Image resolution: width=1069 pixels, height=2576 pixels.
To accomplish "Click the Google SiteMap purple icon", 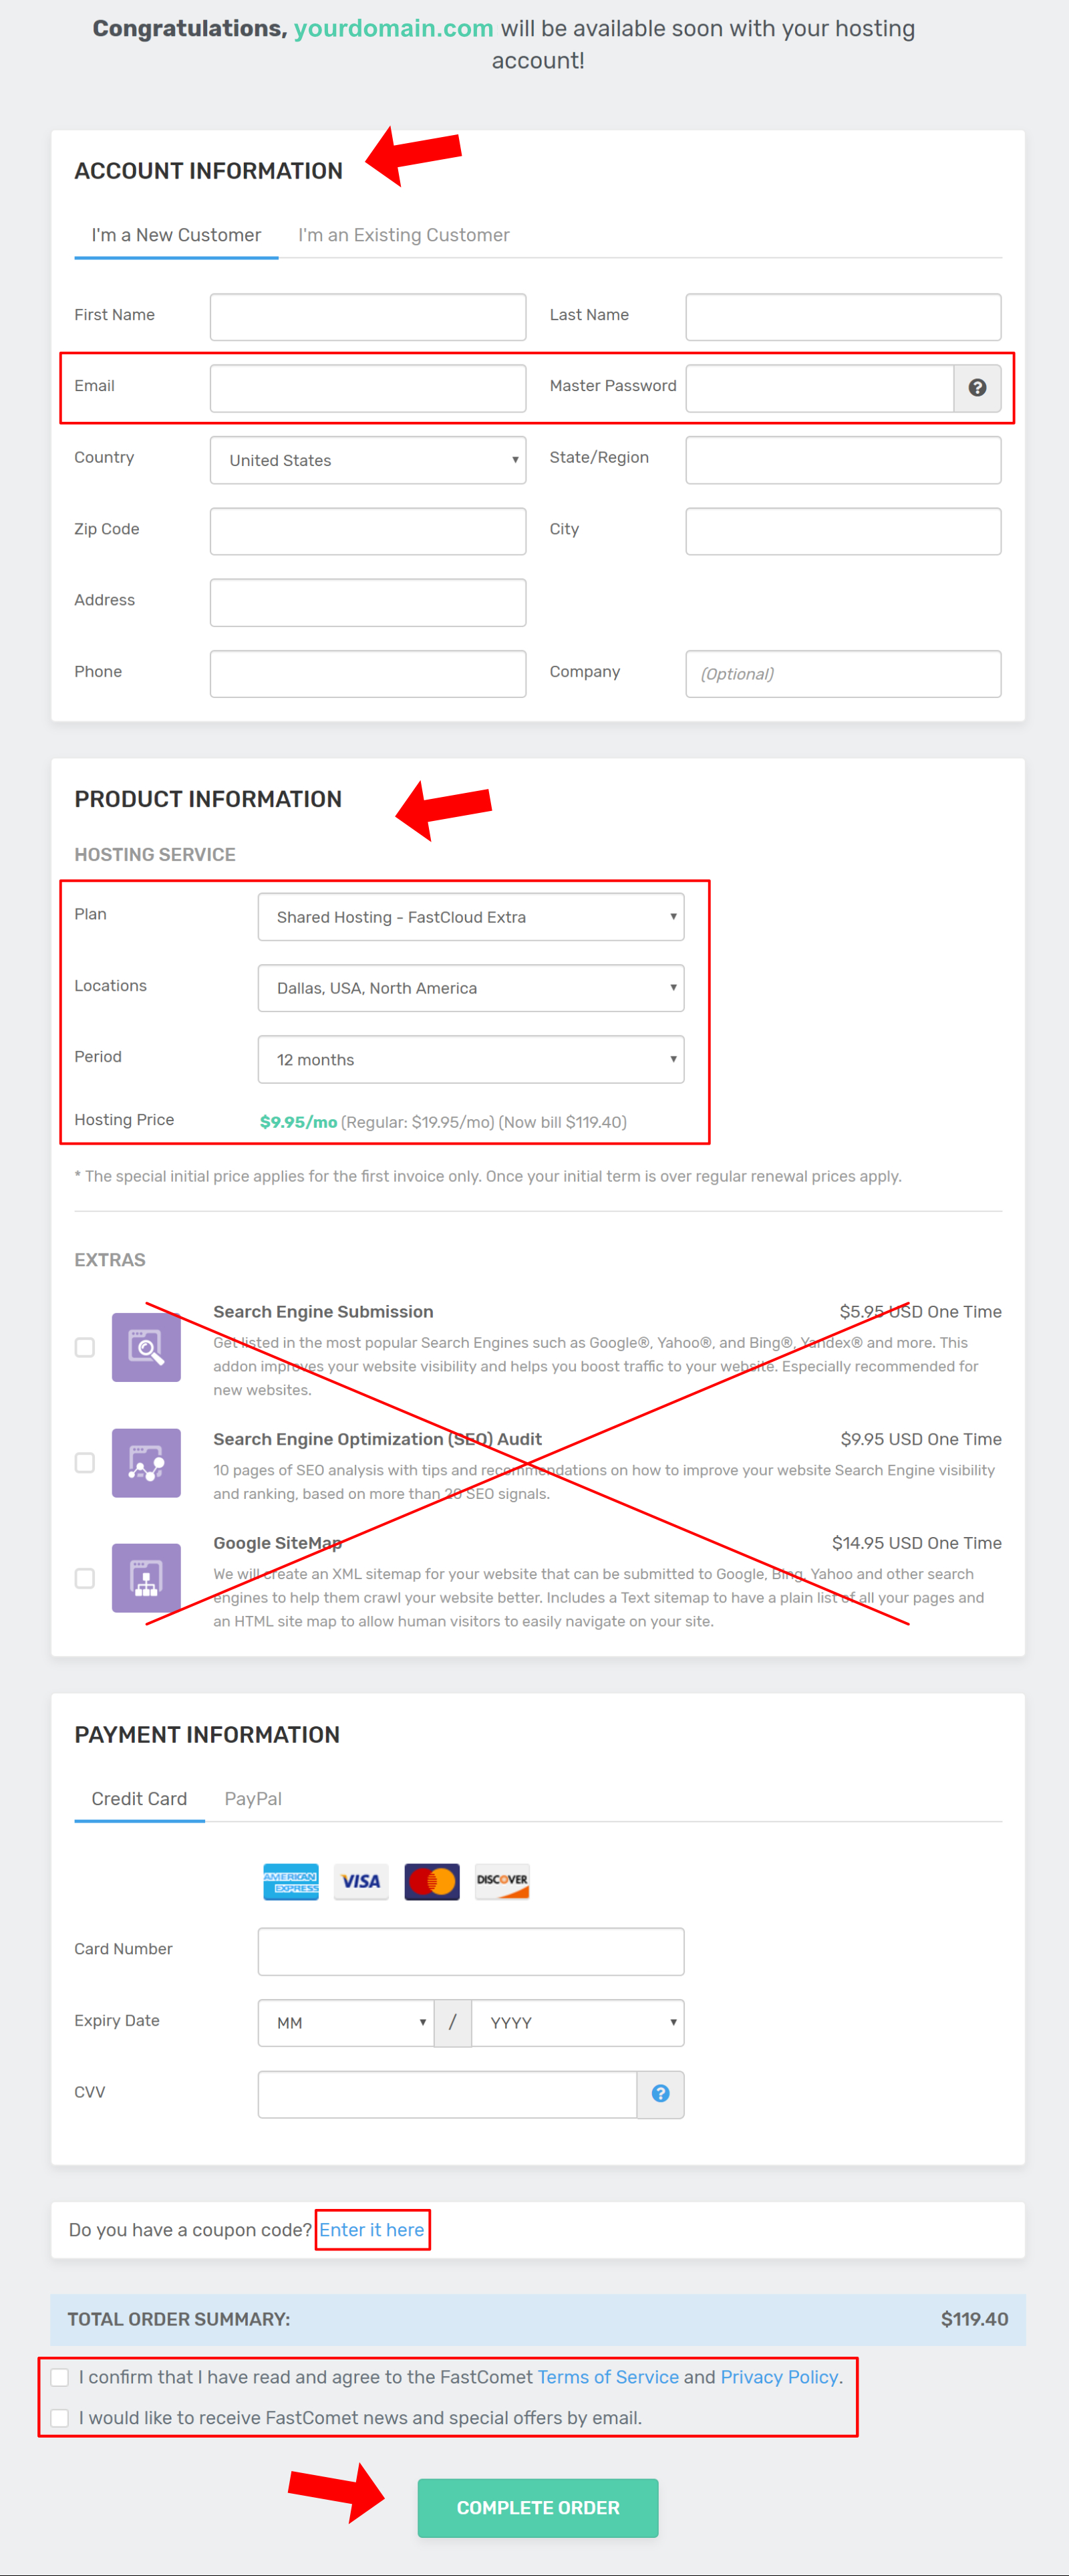I will point(146,1577).
